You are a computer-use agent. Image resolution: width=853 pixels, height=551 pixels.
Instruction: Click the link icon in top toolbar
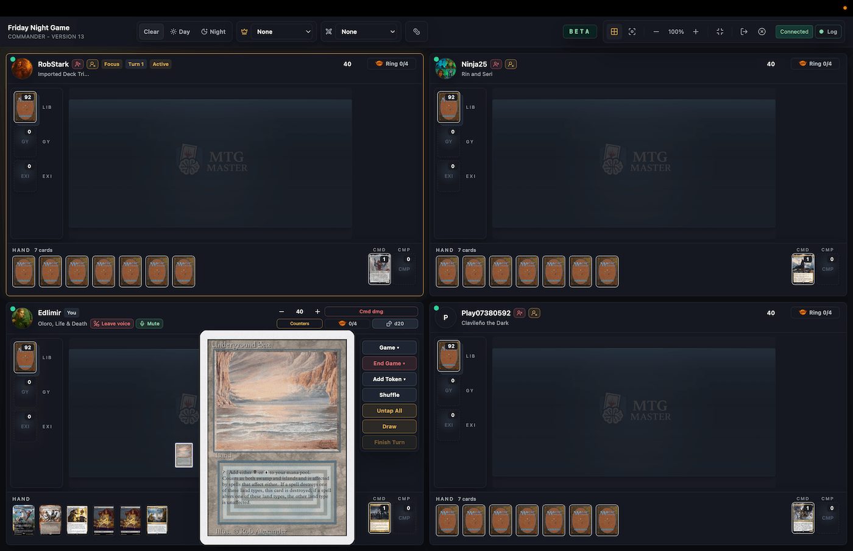[x=417, y=32]
